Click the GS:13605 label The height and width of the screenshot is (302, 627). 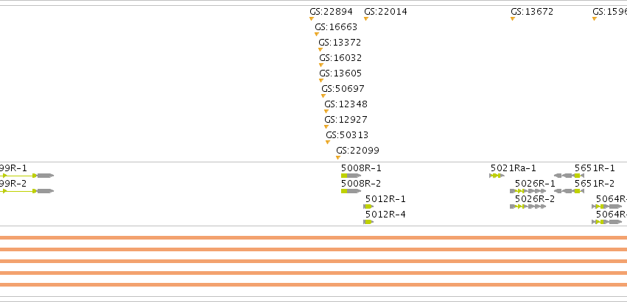pos(340,73)
